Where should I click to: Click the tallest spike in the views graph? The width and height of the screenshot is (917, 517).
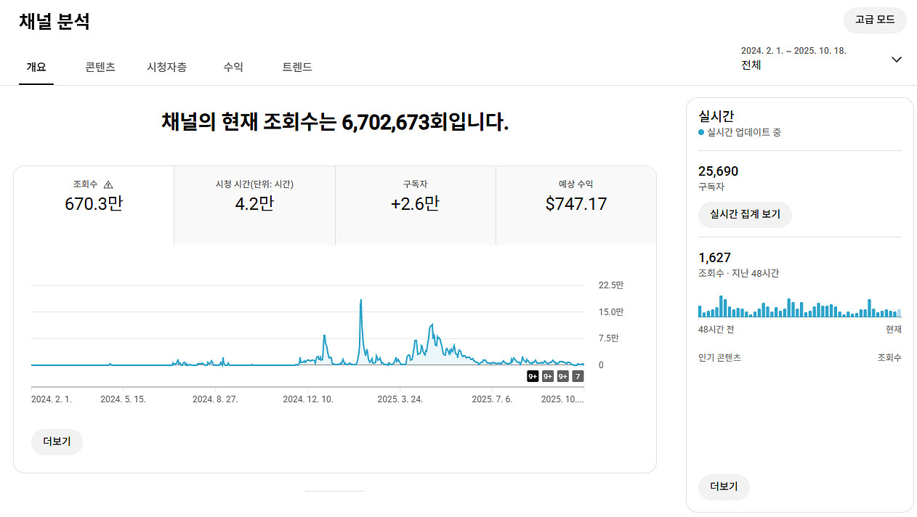360,301
